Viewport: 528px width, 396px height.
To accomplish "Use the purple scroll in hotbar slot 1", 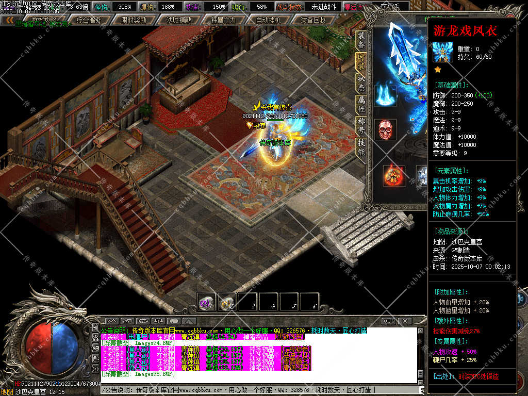I will pyautogui.click(x=207, y=303).
